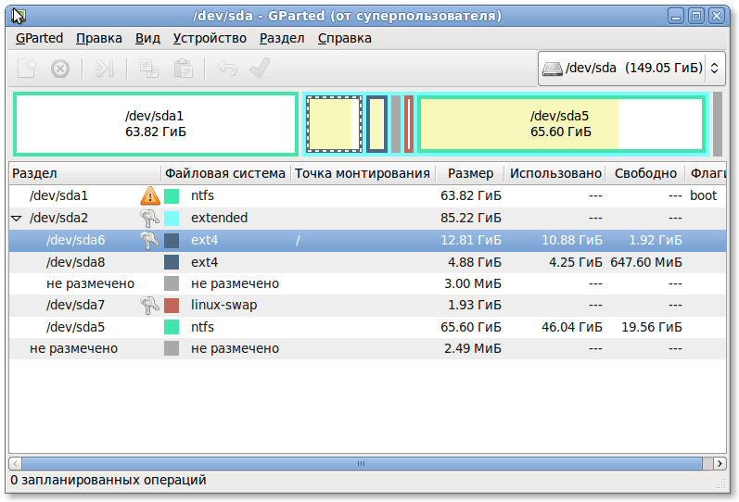
Task: Select the /dev/sda6 ext4 row
Action: pyautogui.click(x=367, y=240)
